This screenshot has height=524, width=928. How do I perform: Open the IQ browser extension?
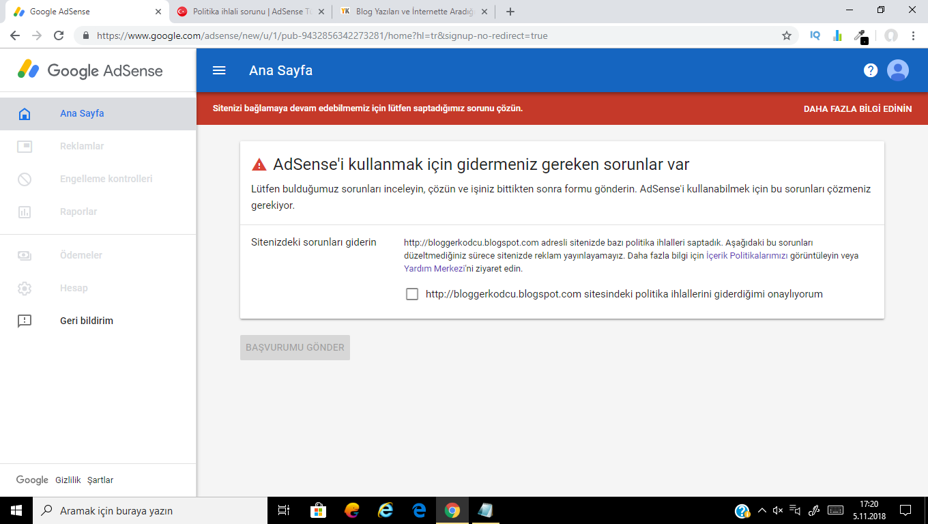[815, 35]
